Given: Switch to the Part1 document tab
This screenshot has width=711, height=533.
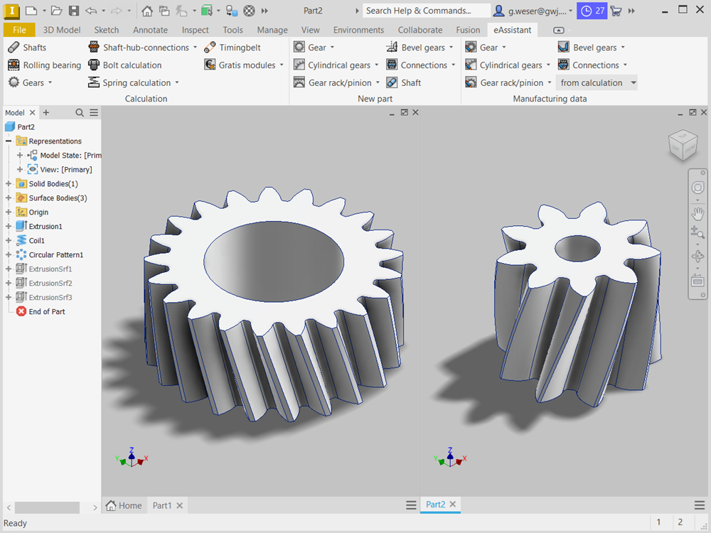Looking at the screenshot, I should tap(162, 505).
